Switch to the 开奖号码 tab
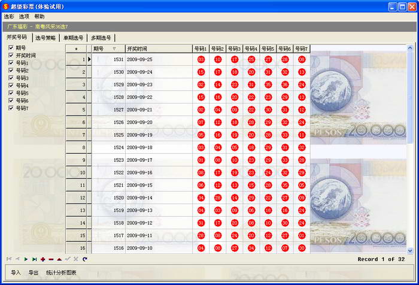The height and width of the screenshot is (285, 419). [17, 37]
